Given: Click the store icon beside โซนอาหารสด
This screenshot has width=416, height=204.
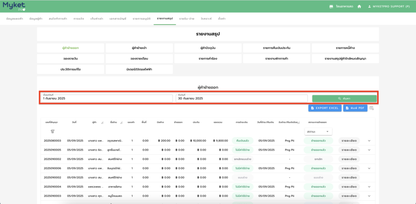Looking at the screenshot, I should tap(331, 6).
